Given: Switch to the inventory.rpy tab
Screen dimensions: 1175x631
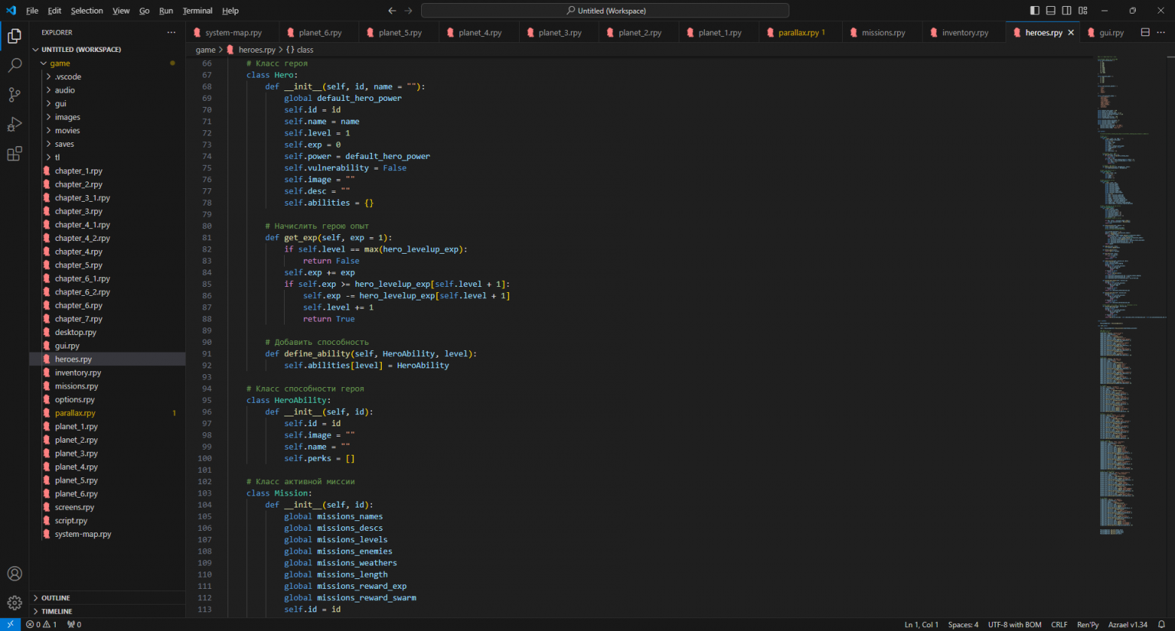Looking at the screenshot, I should [x=964, y=33].
